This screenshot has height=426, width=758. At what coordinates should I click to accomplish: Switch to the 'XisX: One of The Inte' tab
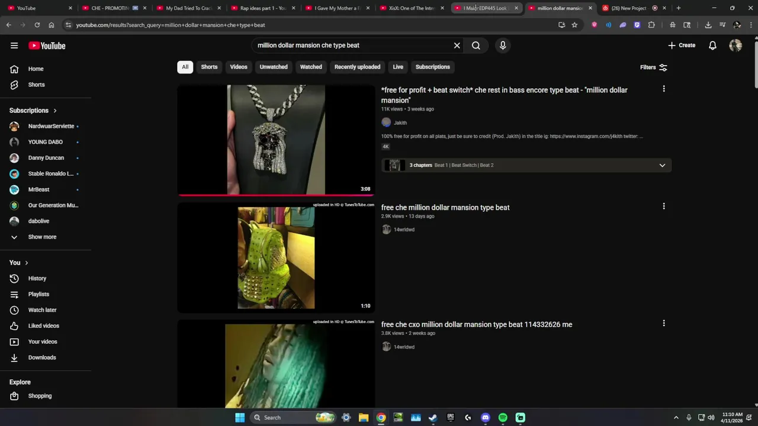point(412,8)
